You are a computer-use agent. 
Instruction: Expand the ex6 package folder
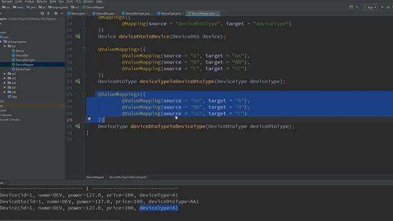(x=4, y=92)
